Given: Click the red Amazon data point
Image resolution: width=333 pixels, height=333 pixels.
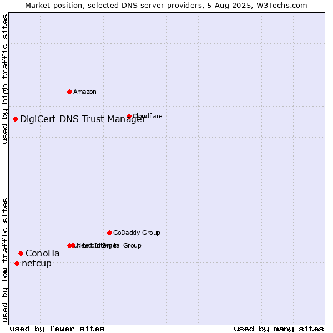Looking at the screenshot, I should (69, 92).
